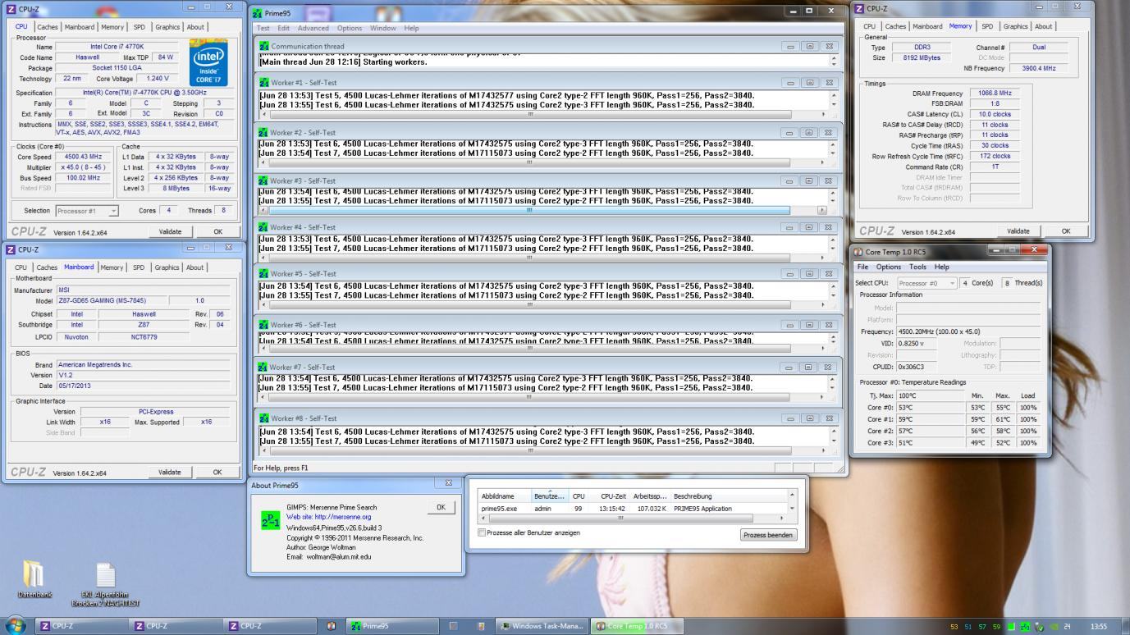Click the horizontal scrollbar in Worker #3 window

[529, 210]
